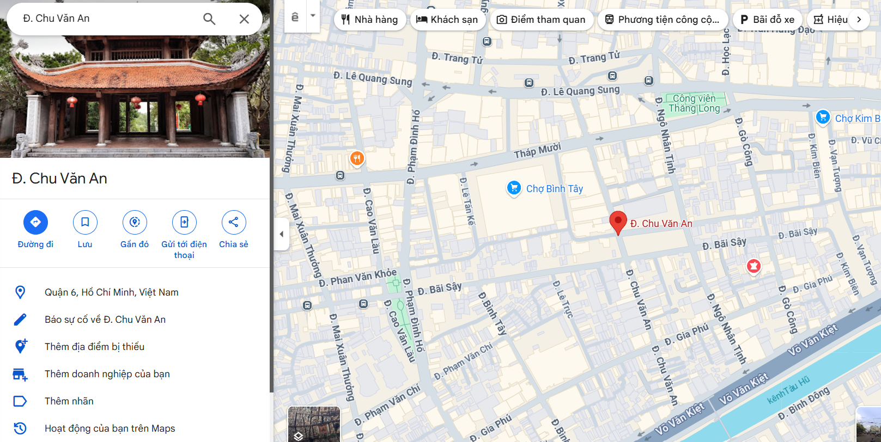Click the Công viên Thăng Long park label

pyautogui.click(x=694, y=103)
